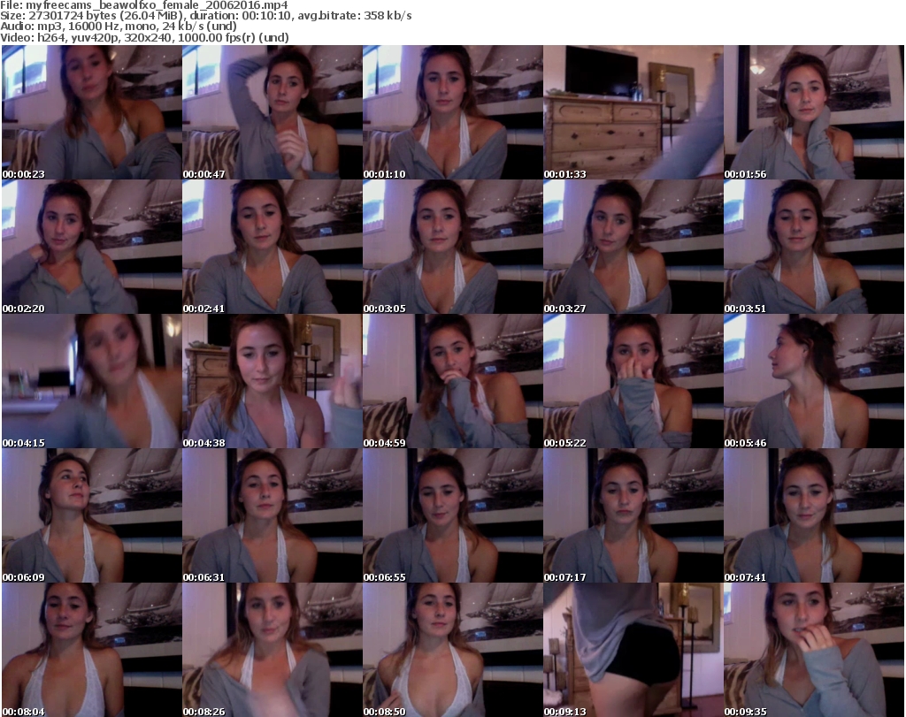Viewport: 906px width, 717px height.
Task: Open the frame stamped 00:07:17
Action: point(633,515)
